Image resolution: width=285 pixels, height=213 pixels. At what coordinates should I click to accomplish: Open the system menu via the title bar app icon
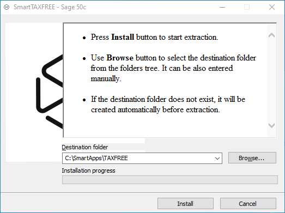pos(7,7)
